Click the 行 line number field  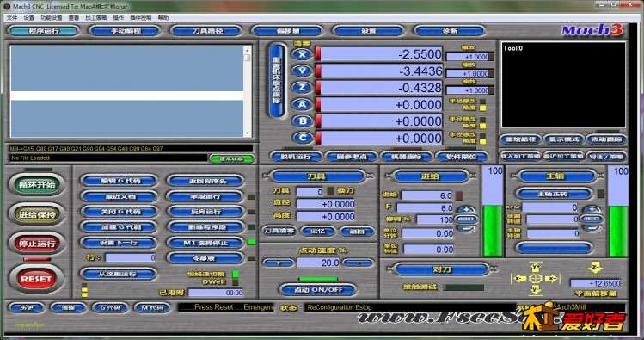[131, 257]
